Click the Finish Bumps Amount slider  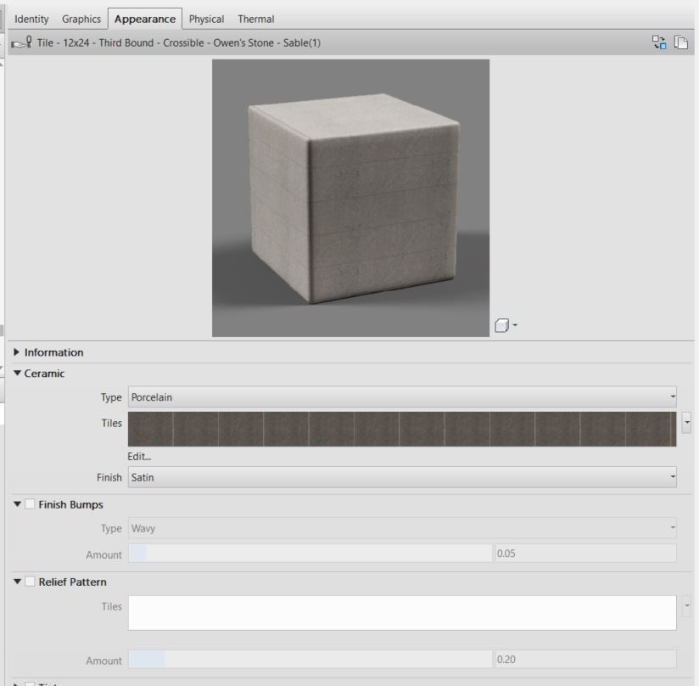click(310, 554)
